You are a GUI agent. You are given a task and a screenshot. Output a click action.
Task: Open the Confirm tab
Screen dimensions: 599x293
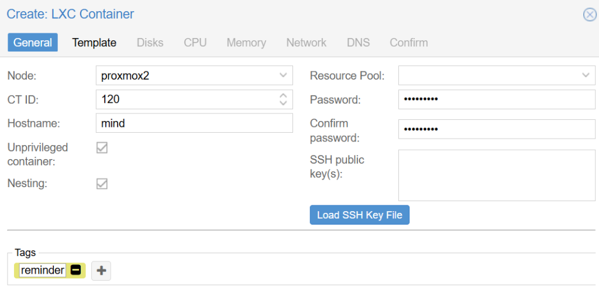[409, 43]
